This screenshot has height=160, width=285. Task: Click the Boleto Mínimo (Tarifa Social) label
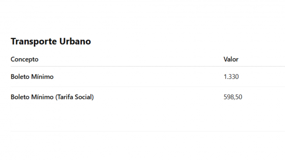pyautogui.click(x=52, y=97)
